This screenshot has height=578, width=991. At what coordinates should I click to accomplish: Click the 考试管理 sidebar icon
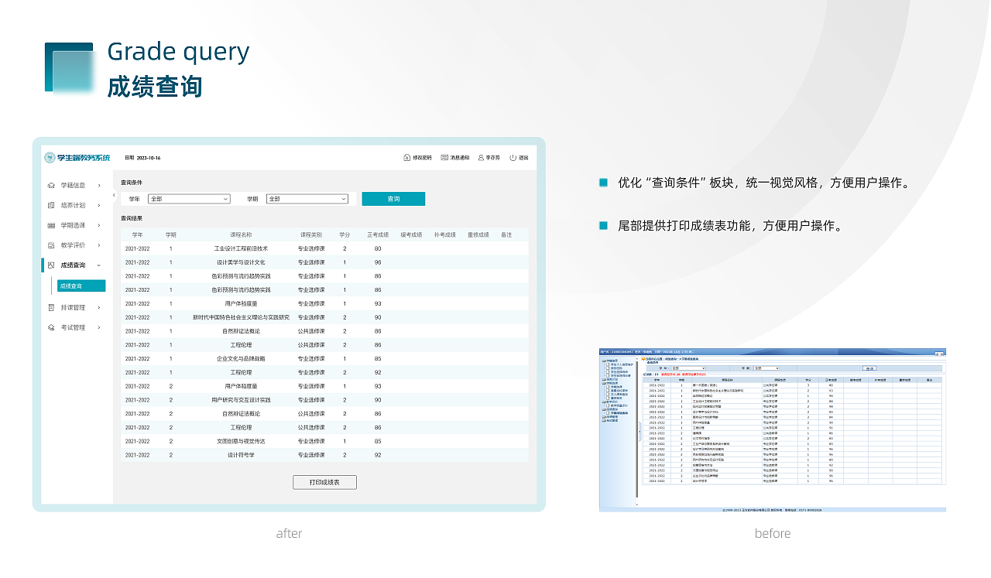click(52, 327)
